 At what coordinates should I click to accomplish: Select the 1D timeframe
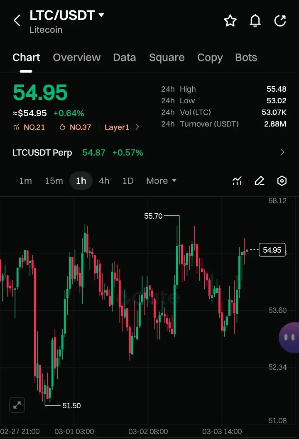pos(128,181)
